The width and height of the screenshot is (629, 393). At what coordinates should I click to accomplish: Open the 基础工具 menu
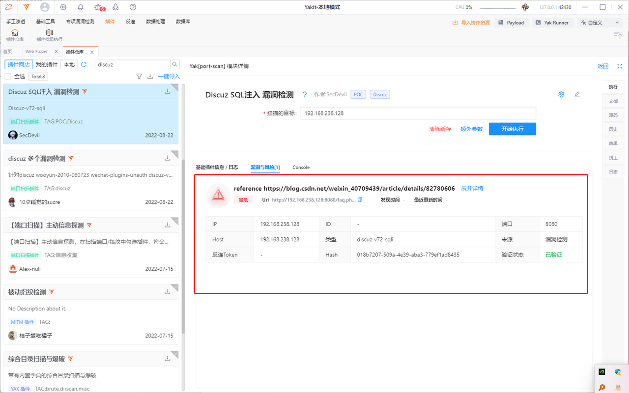click(x=46, y=22)
